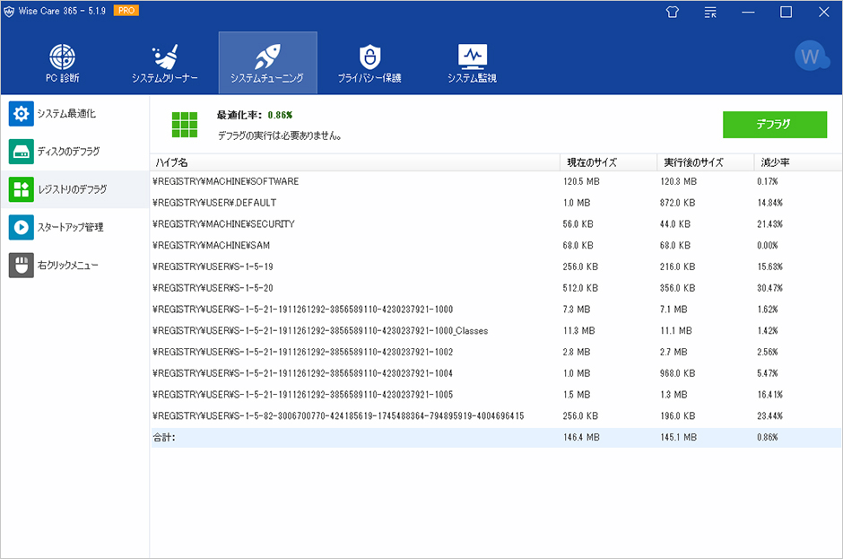Click the green grid status icon
This screenshot has height=559, width=843.
tap(185, 125)
